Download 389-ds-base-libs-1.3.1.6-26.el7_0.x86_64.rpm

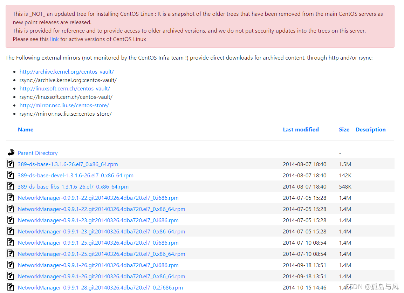tap(73, 186)
